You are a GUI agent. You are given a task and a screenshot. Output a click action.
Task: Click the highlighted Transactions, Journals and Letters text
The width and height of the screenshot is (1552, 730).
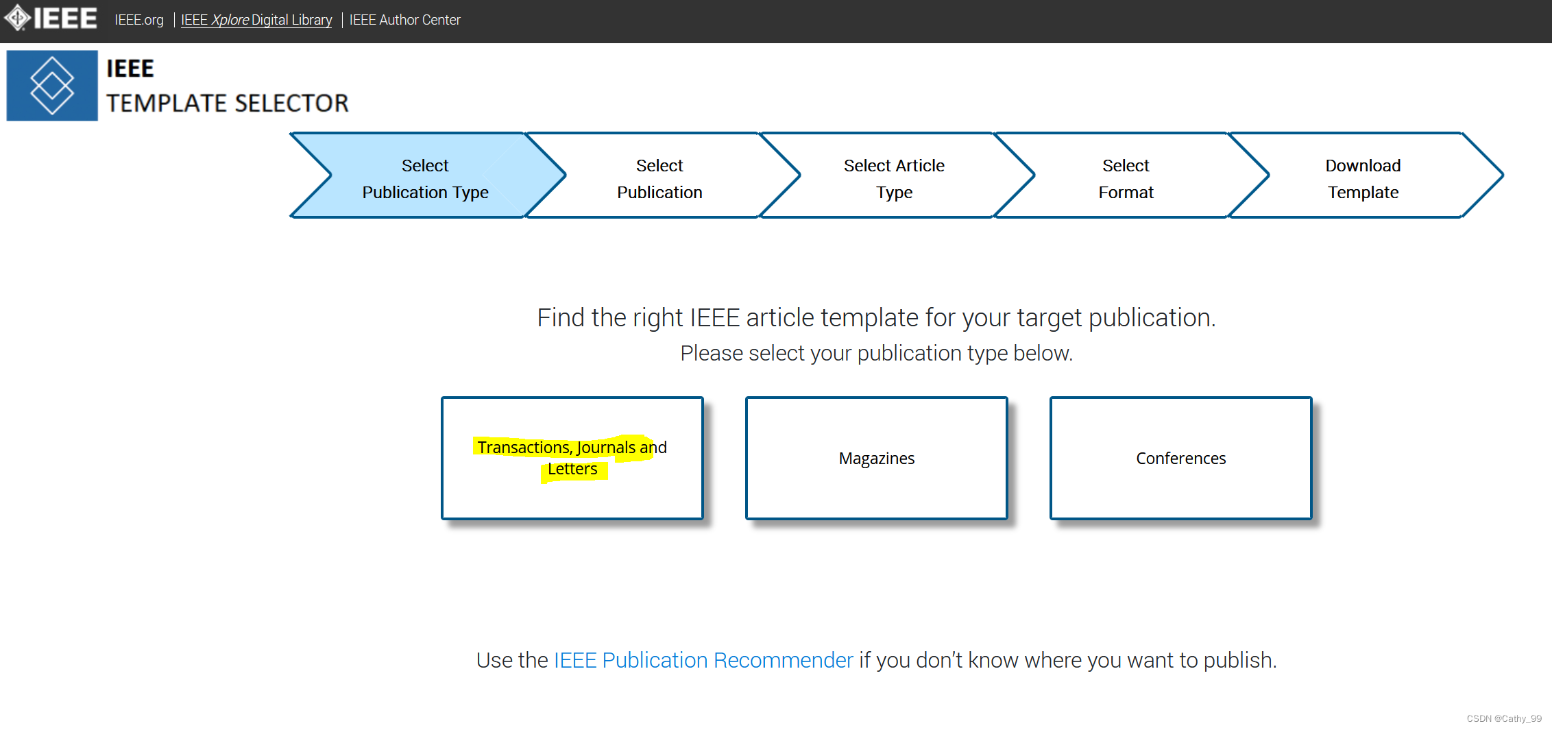pos(572,457)
